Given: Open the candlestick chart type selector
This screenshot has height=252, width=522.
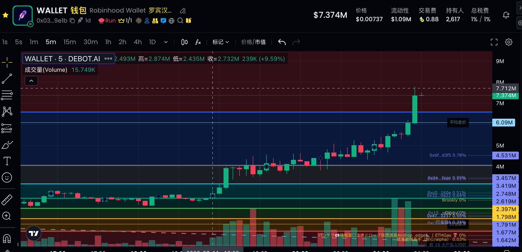Looking at the screenshot, I should click(x=184, y=42).
